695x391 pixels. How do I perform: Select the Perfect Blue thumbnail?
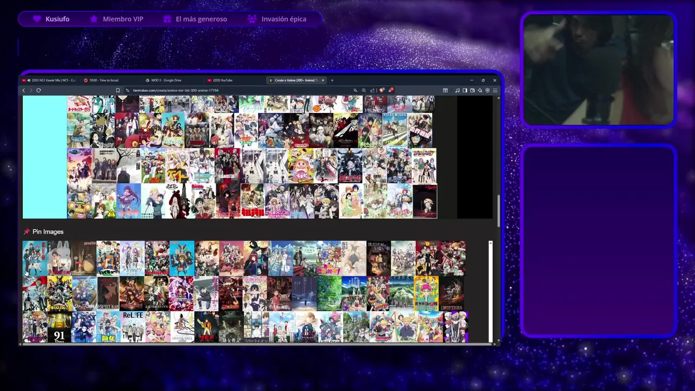pos(108,293)
